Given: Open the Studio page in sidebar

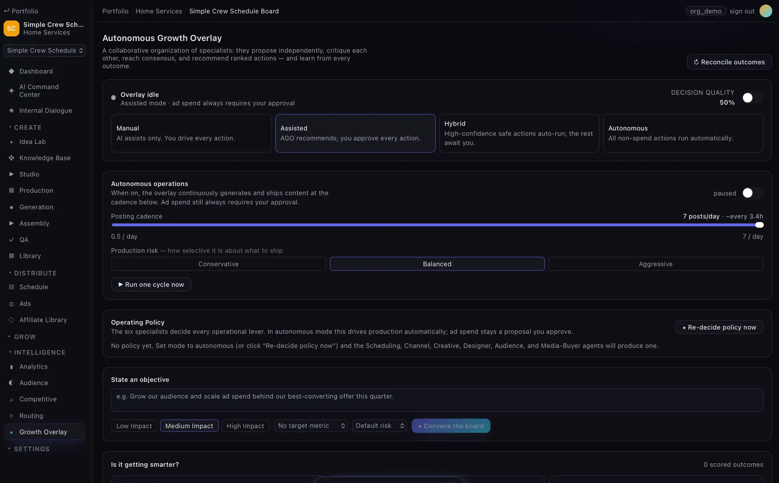Looking at the screenshot, I should [45, 174].
